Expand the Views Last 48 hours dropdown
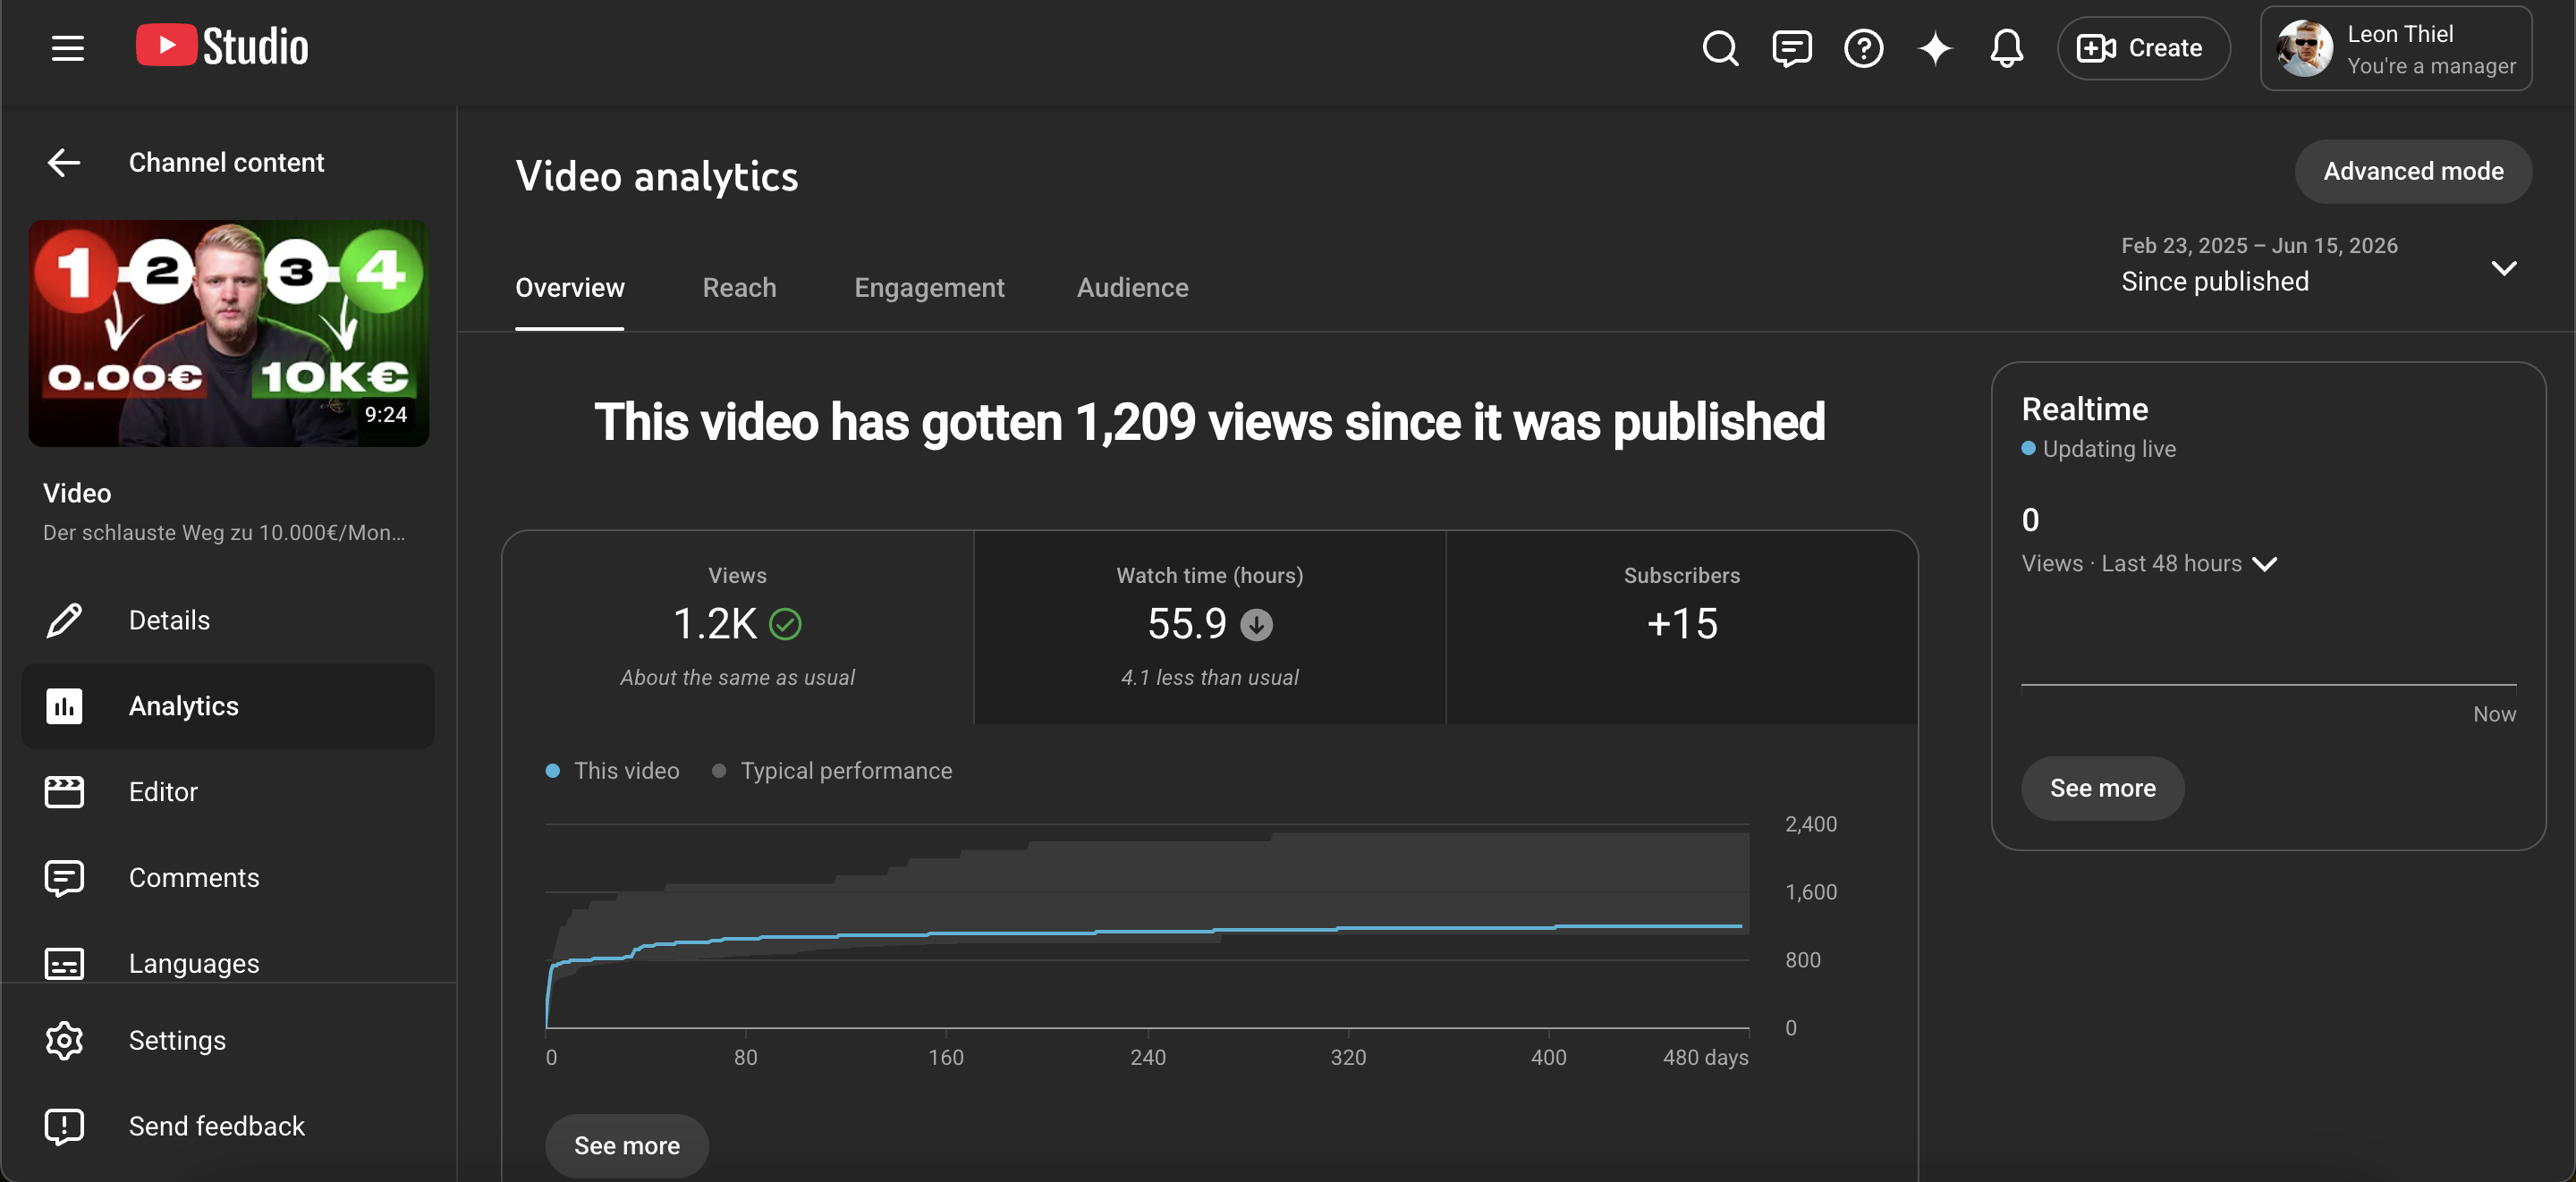The height and width of the screenshot is (1182, 2576). [2149, 564]
